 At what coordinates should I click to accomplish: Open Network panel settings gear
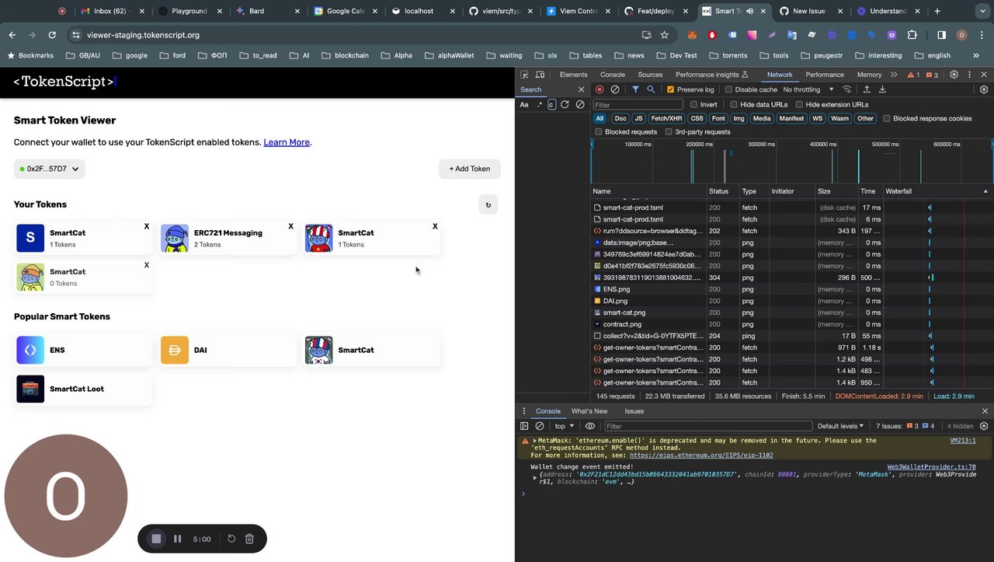pos(984,89)
